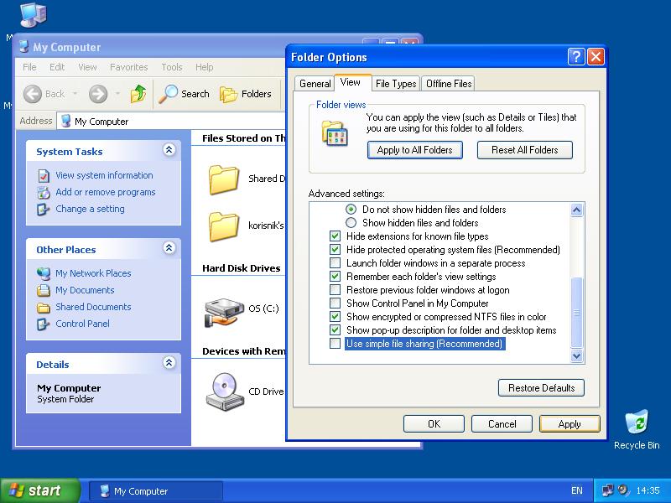Image resolution: width=671 pixels, height=503 pixels.
Task: Check Show Control Panel in My Computer
Action: coord(335,303)
